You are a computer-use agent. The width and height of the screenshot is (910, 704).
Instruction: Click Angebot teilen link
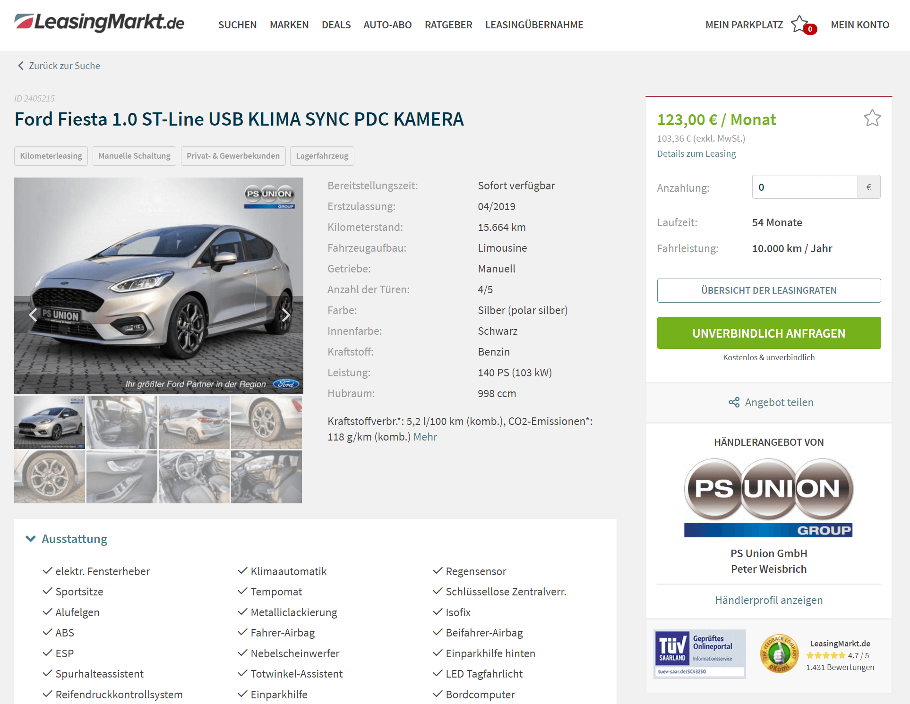(x=779, y=402)
